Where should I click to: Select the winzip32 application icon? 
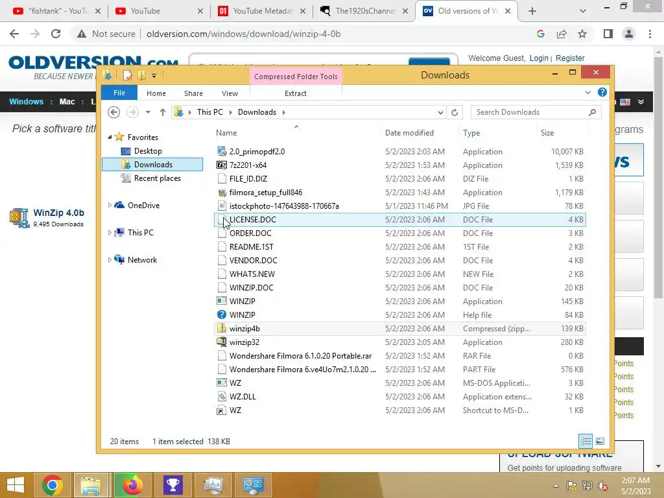222,342
